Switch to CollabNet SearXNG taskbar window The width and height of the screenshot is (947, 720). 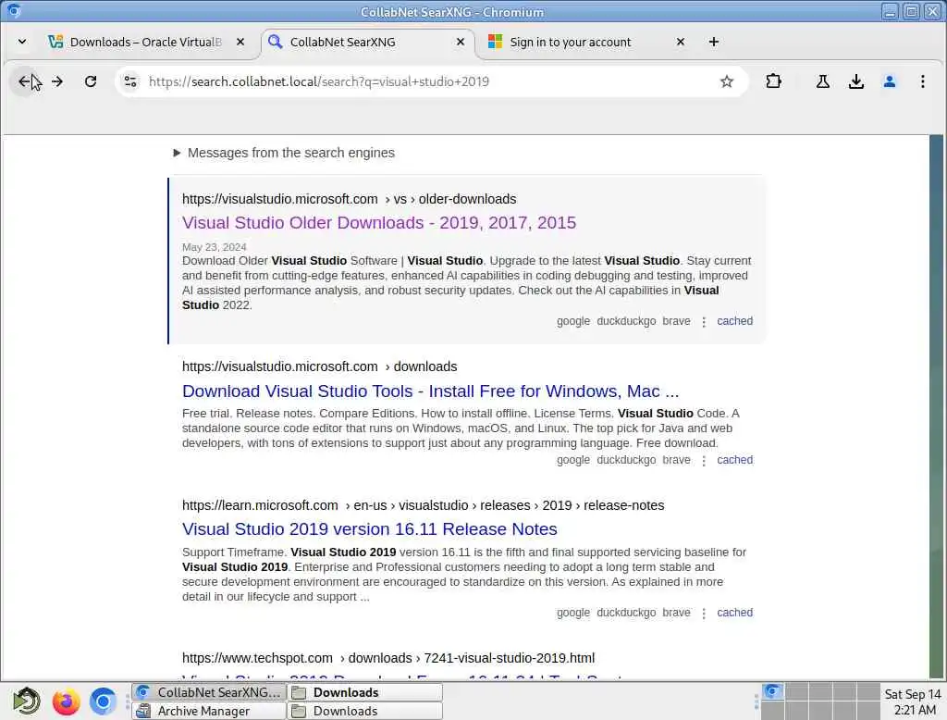[x=209, y=692]
